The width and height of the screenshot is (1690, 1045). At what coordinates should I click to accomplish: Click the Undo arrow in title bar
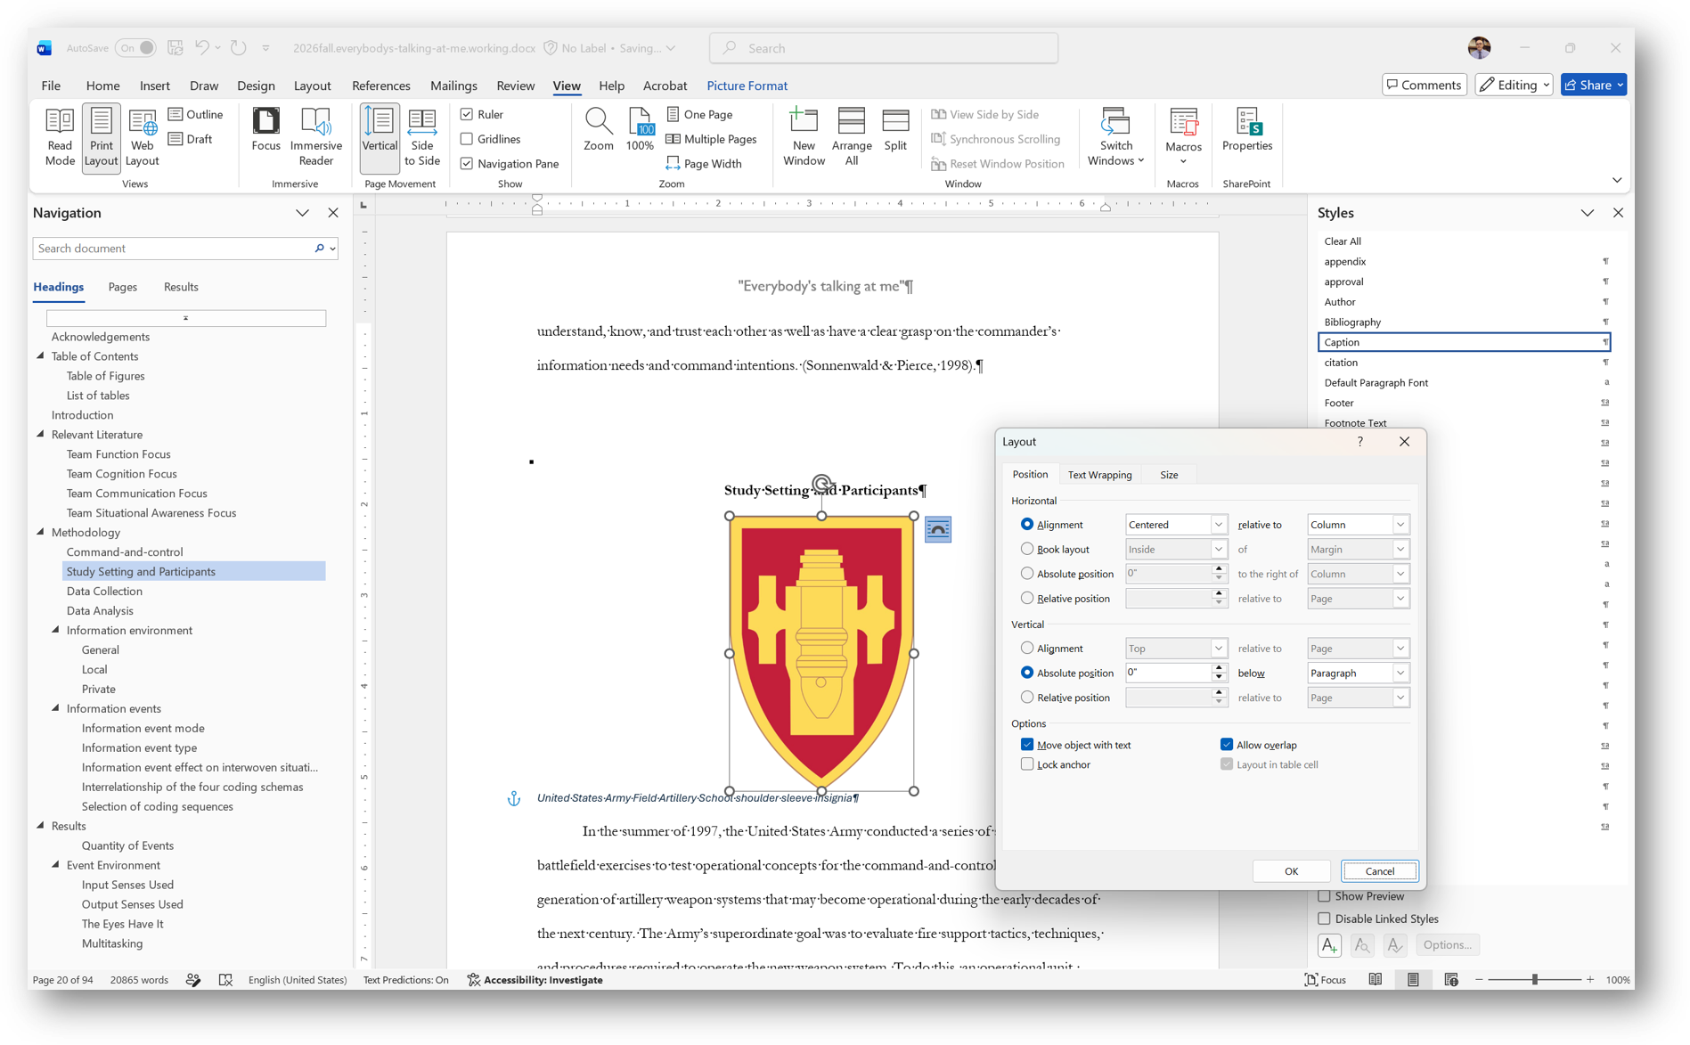(x=202, y=48)
